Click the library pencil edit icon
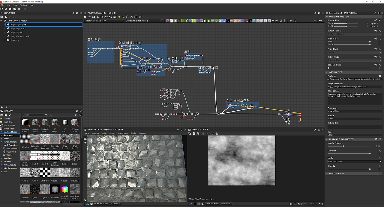Screen dimensions: 384x207 [x=10, y=115]
